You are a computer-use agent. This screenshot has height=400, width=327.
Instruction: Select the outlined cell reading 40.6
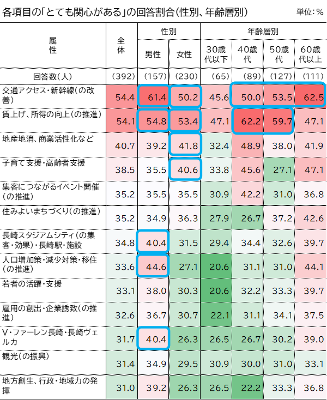point(185,169)
